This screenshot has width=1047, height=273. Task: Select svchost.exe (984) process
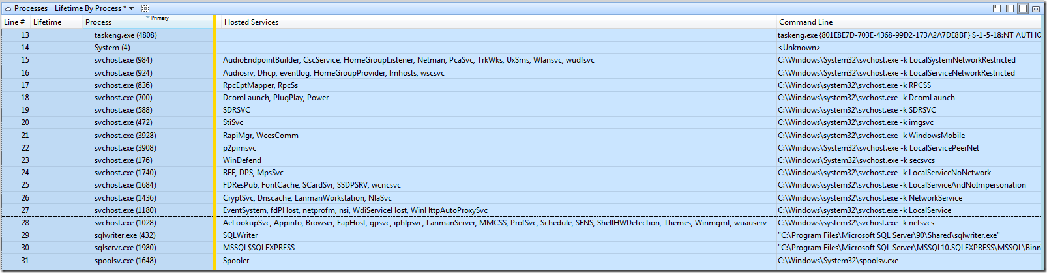[x=123, y=60]
